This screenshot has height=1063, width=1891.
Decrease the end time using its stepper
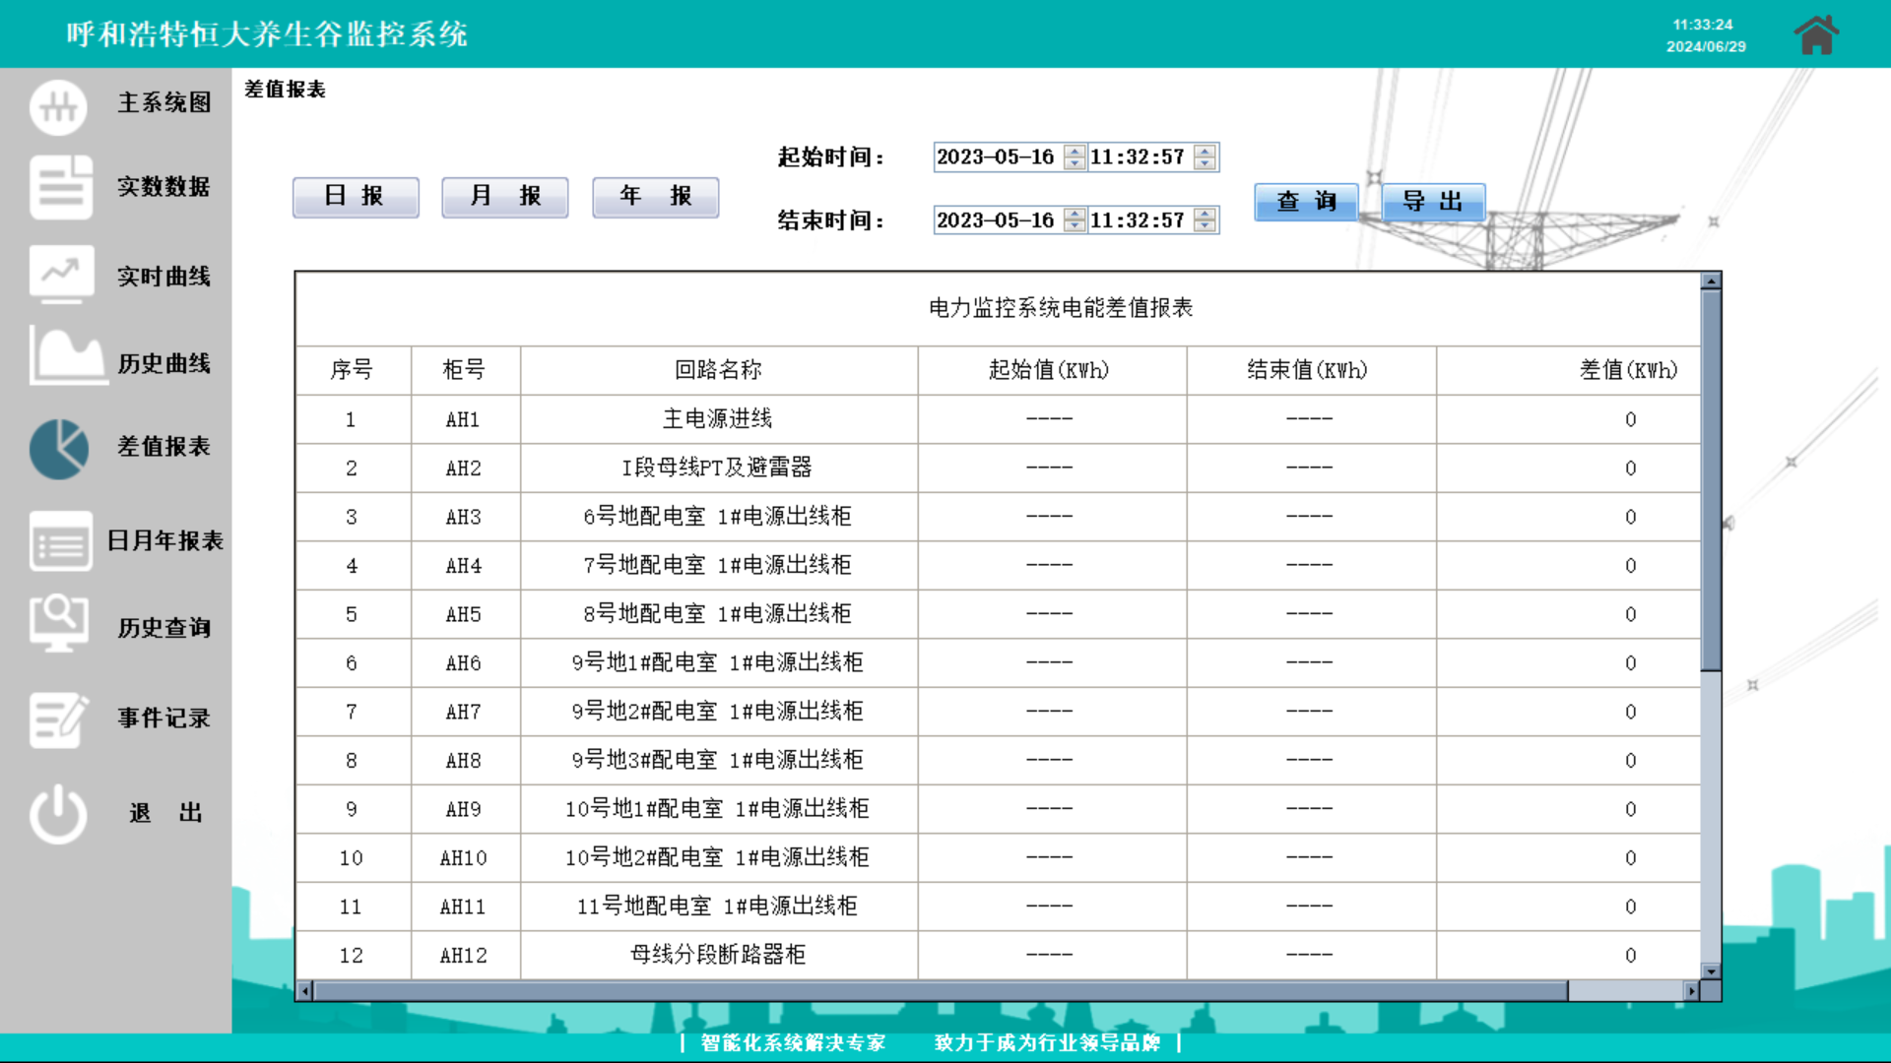pos(1204,226)
